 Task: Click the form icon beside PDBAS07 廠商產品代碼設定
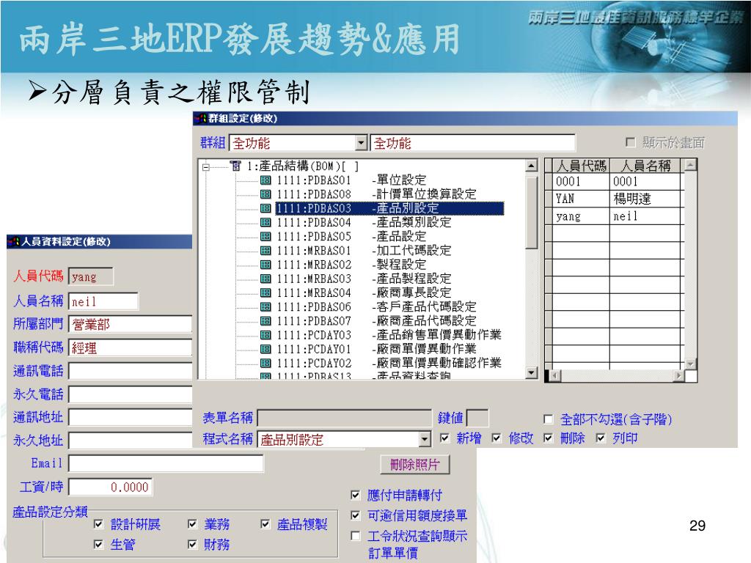[265, 321]
